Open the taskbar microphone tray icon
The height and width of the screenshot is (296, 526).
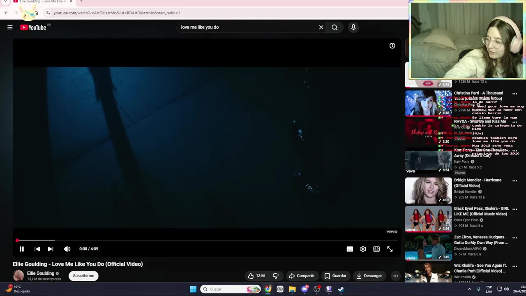[478, 289]
